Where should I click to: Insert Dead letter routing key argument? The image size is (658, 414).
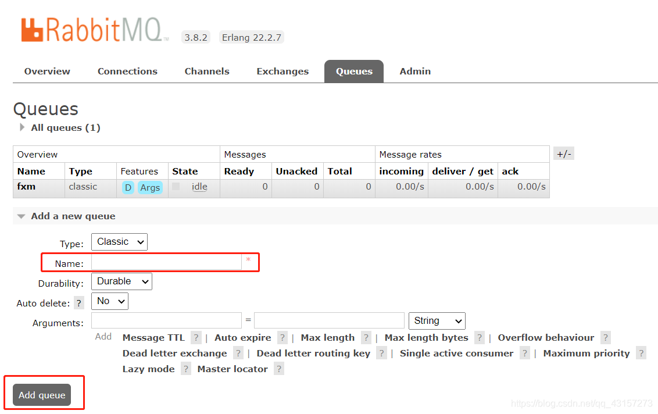(313, 353)
